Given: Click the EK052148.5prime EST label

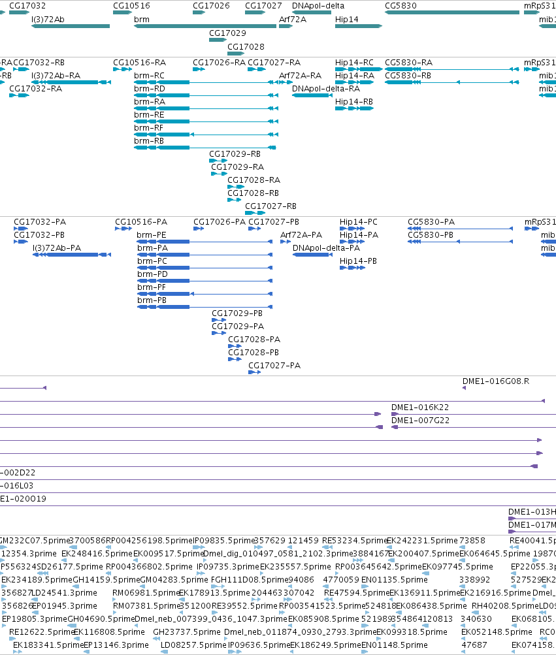Looking at the screenshot, I should (497, 632).
